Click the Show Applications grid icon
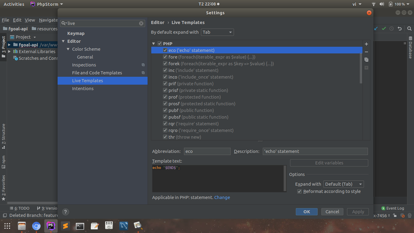The image size is (414, 233). pos(7,226)
